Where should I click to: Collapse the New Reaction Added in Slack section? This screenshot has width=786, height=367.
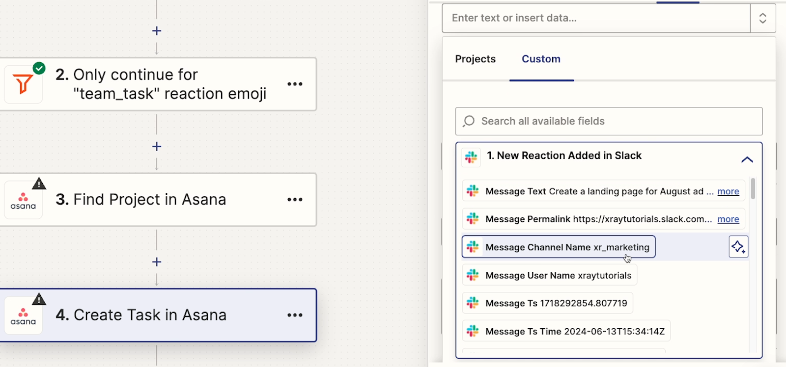point(747,159)
